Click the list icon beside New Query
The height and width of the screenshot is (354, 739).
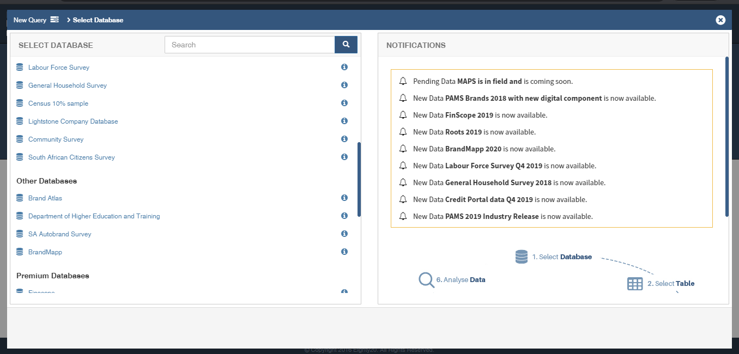54,20
